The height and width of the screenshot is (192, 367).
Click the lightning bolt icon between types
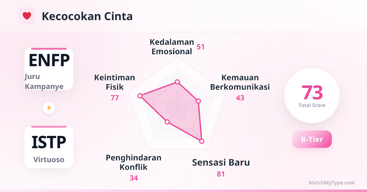click(49, 108)
